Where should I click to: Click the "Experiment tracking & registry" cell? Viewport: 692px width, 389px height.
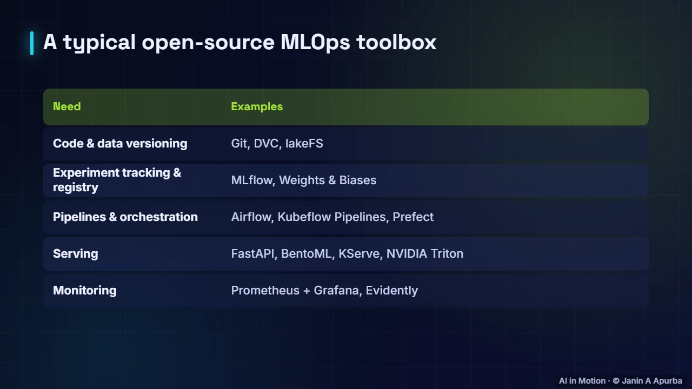click(x=117, y=180)
